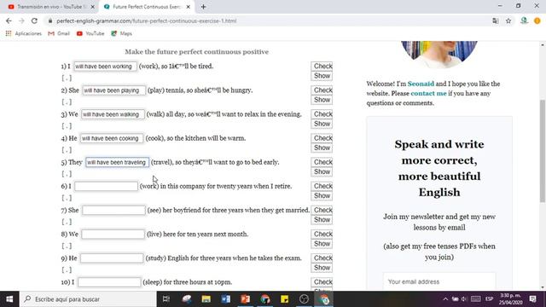Viewport: 546px width, 307px height.
Task: Open the green extension icon in toolbar
Action: click(x=524, y=20)
